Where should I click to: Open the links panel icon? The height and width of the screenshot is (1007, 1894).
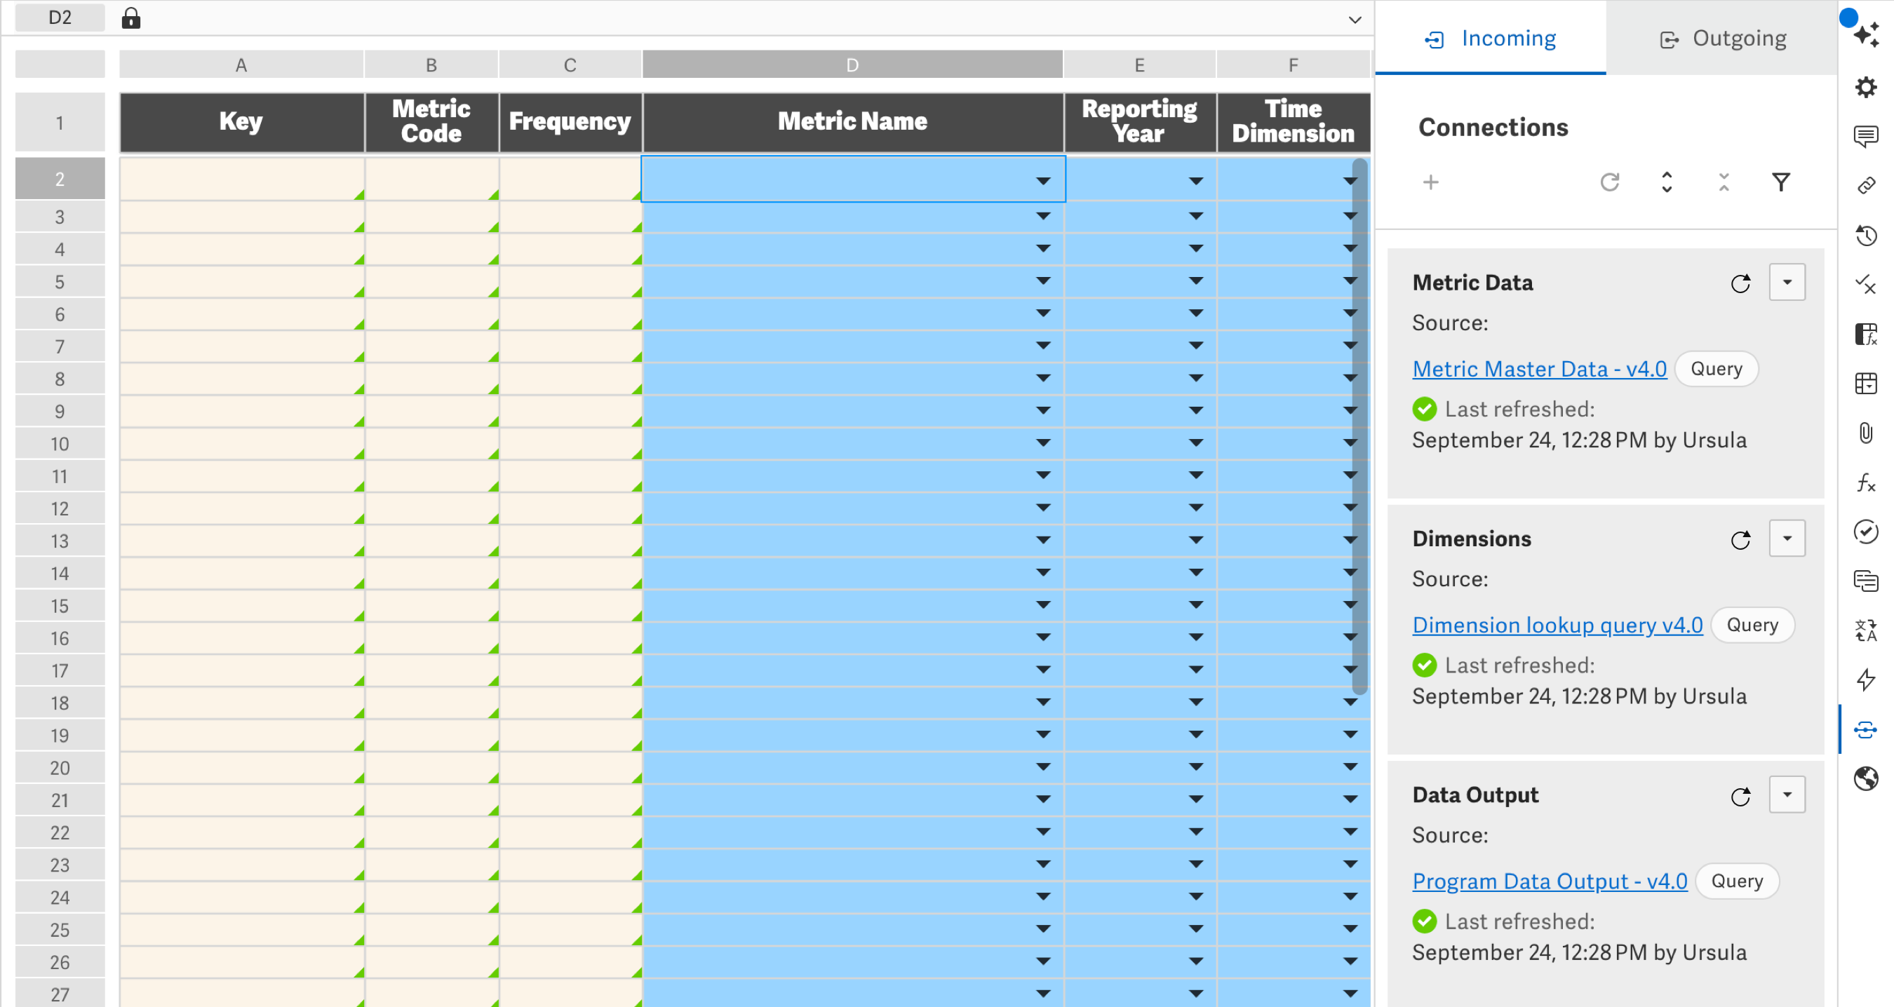pos(1866,185)
